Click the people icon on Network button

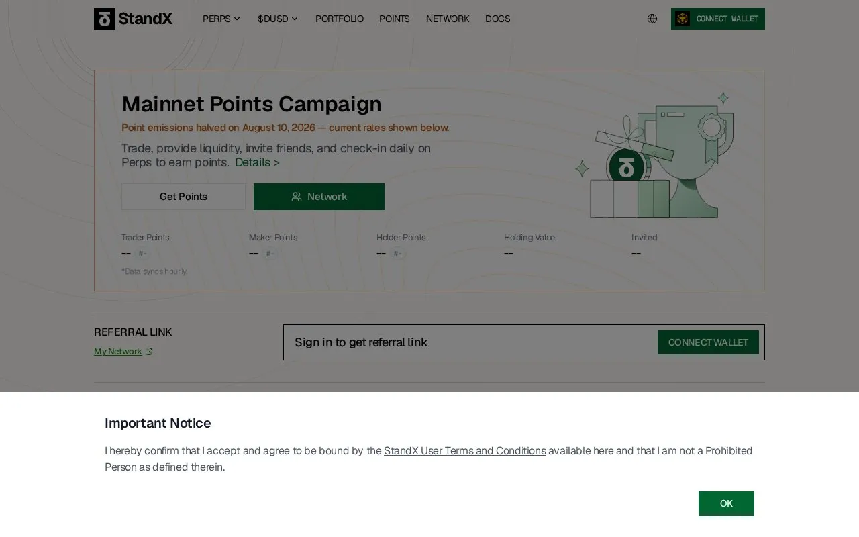pos(297,197)
